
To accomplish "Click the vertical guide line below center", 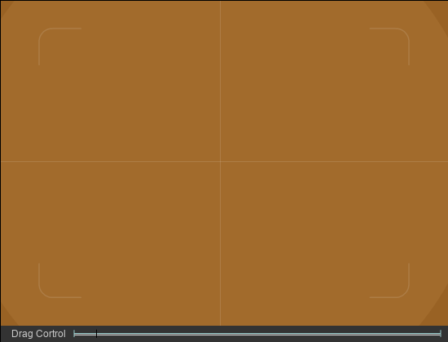I will (220, 243).
